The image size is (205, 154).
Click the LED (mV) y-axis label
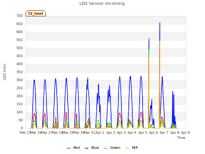(x=4, y=72)
